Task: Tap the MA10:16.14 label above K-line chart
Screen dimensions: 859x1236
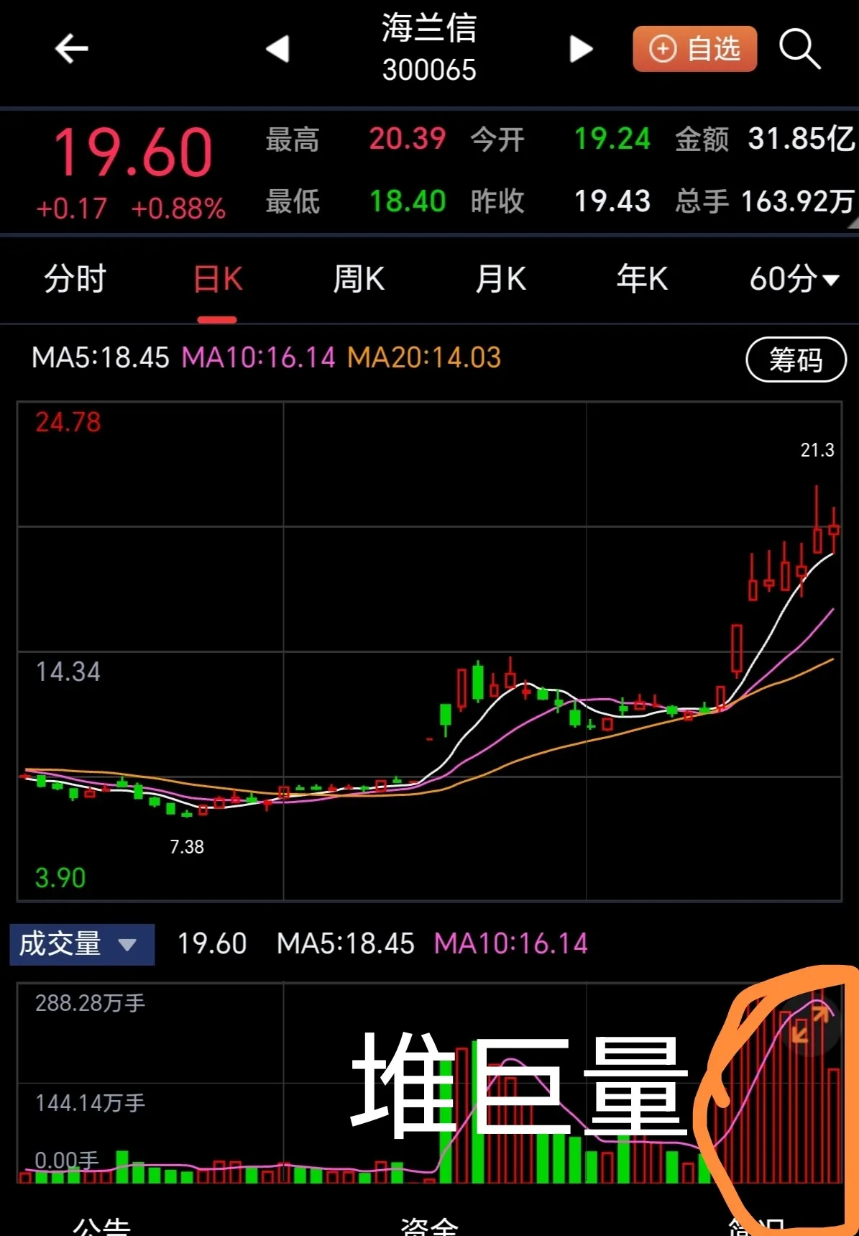Action: click(259, 357)
